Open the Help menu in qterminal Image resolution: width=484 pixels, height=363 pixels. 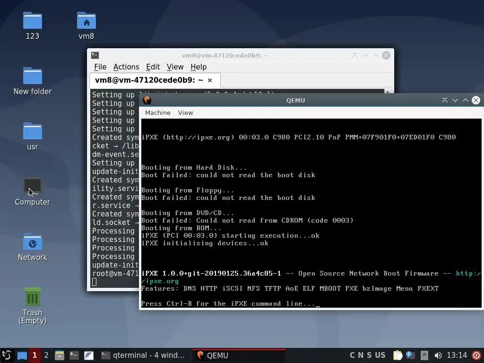pos(199,67)
